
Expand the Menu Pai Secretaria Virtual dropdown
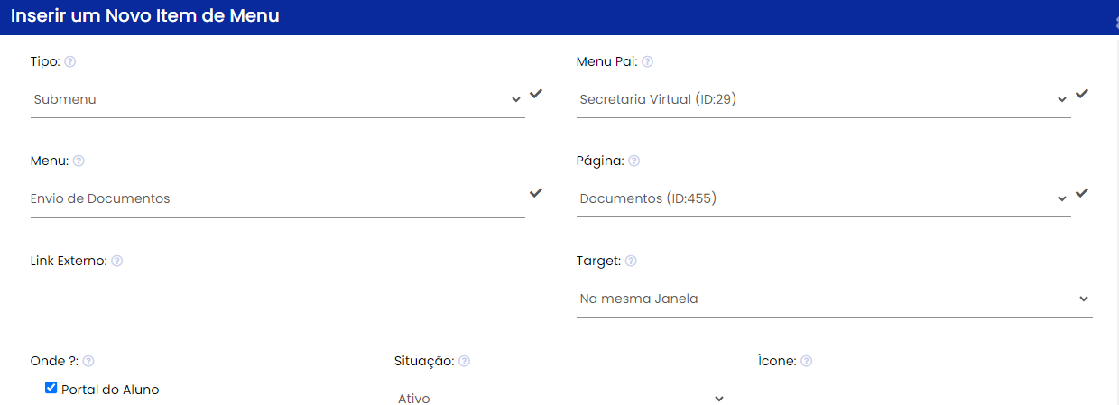click(x=823, y=99)
